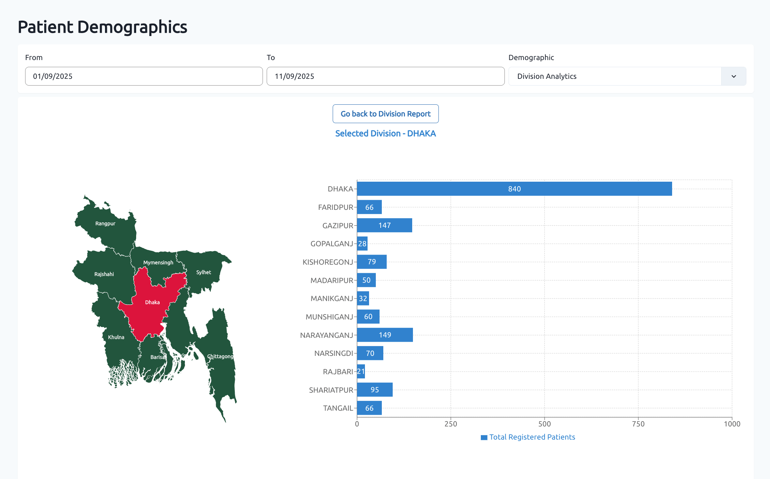Click the Selected Division - DHAKA link
The image size is (770, 479).
[385, 133]
